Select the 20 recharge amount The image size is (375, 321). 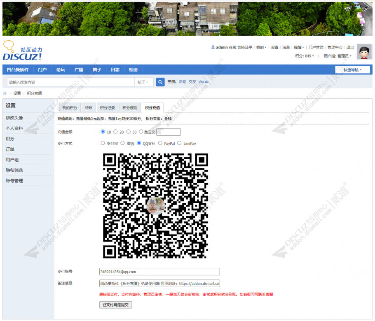115,132
